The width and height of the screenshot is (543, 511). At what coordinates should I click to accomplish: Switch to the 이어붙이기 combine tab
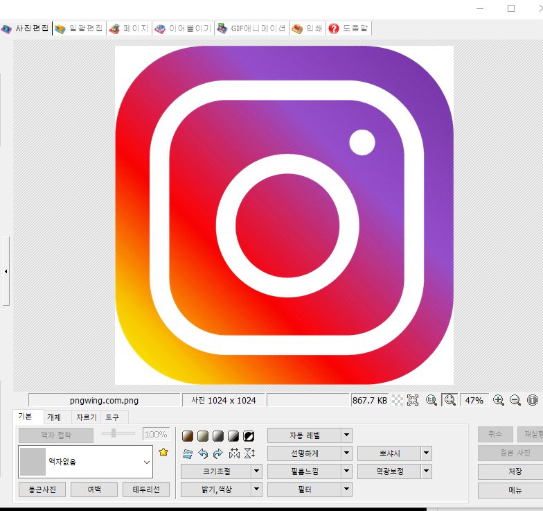coord(183,28)
